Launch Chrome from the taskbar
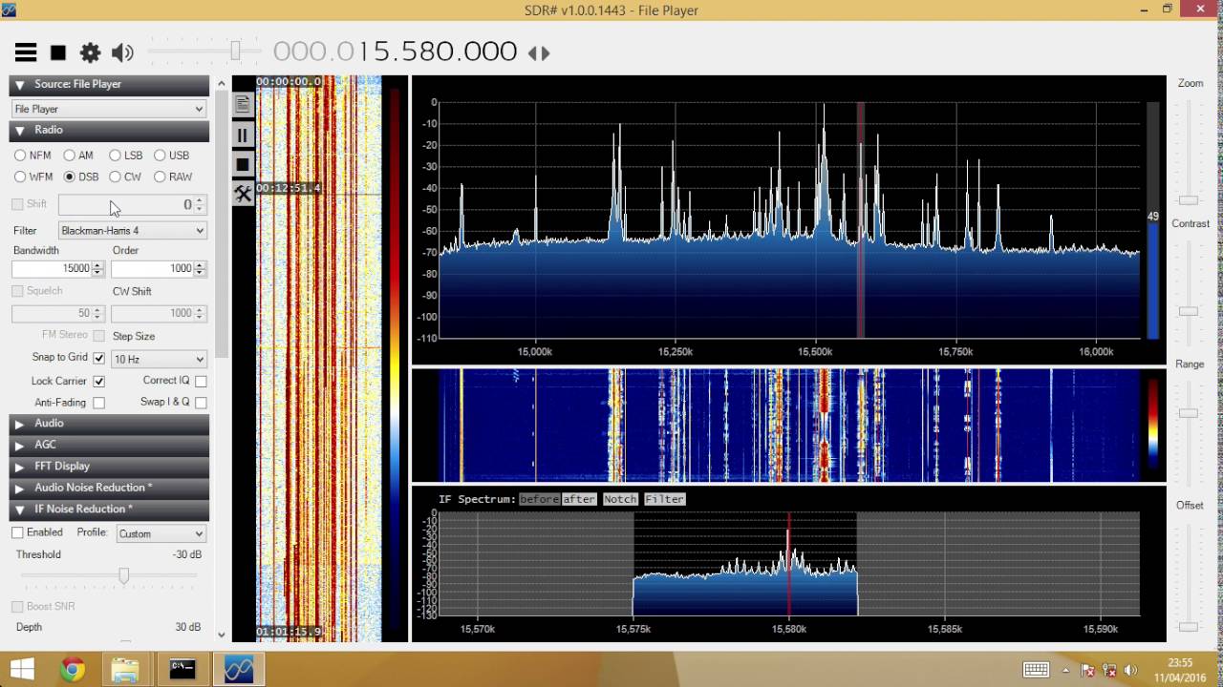1223x687 pixels. 73,670
